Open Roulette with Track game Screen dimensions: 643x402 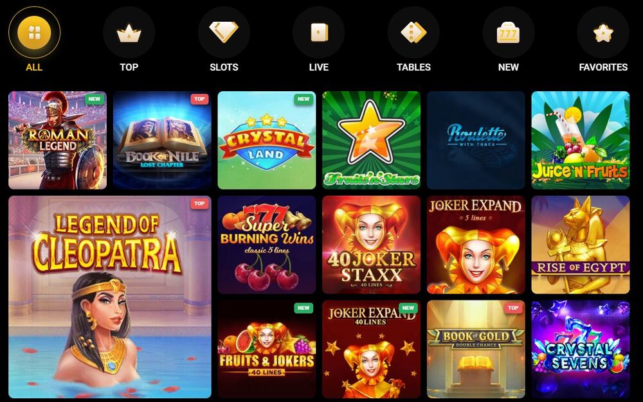point(476,140)
